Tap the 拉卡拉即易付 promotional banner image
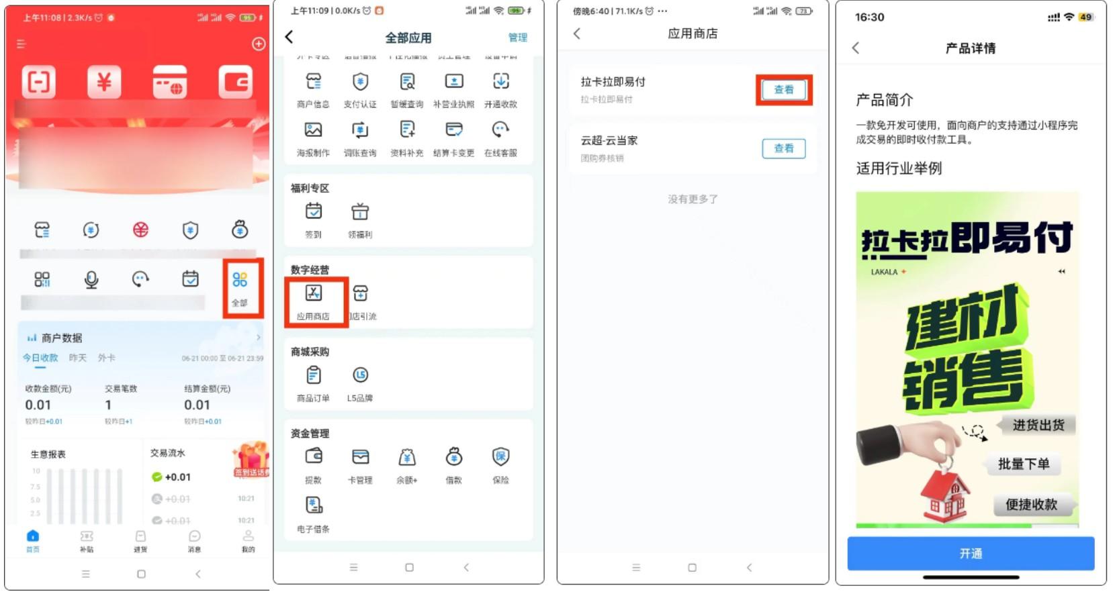Viewport: 1115px width, 596px height. (967, 359)
